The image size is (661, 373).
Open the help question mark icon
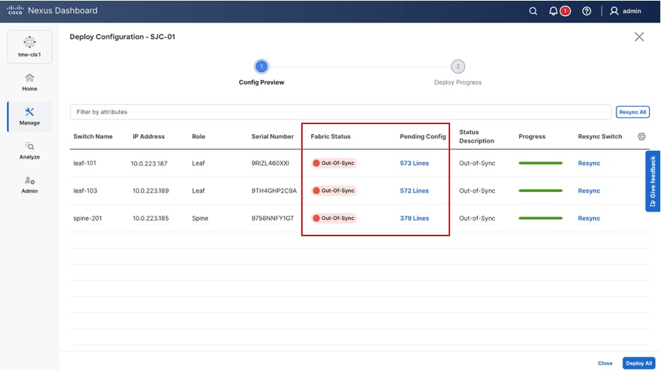coord(586,11)
